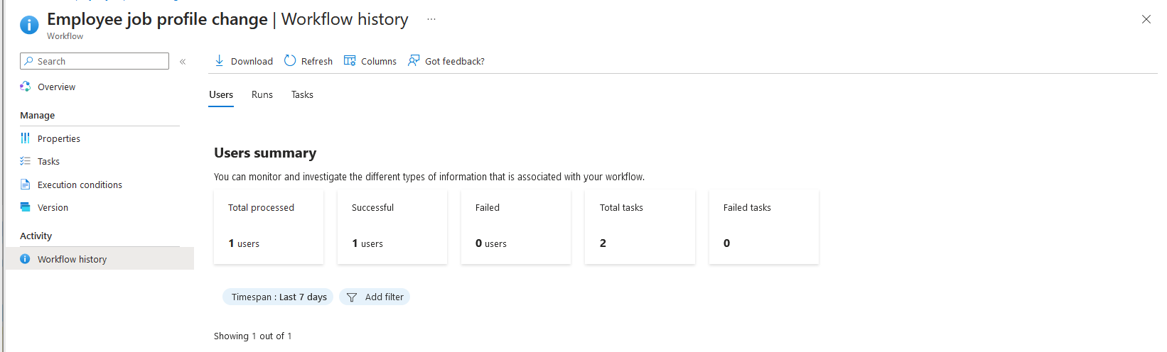Click the Add filter button

point(375,297)
